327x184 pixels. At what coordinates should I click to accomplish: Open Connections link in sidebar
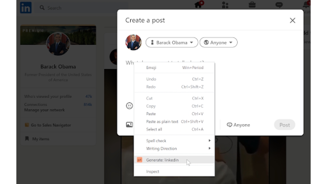[36, 104]
